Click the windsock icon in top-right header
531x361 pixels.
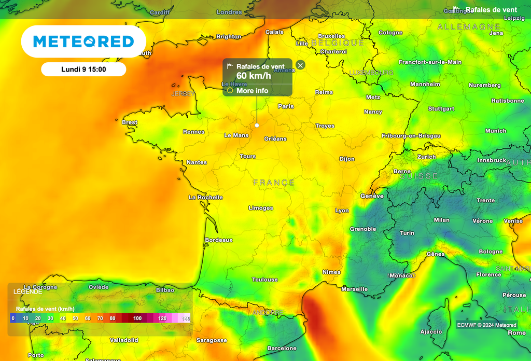pos(456,10)
